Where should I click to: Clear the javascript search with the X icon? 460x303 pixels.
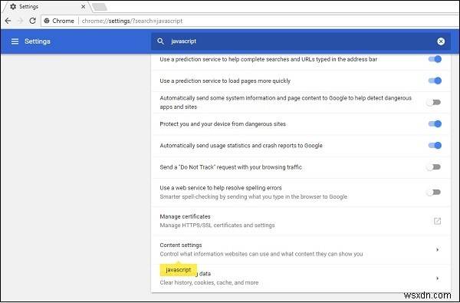pyautogui.click(x=441, y=41)
